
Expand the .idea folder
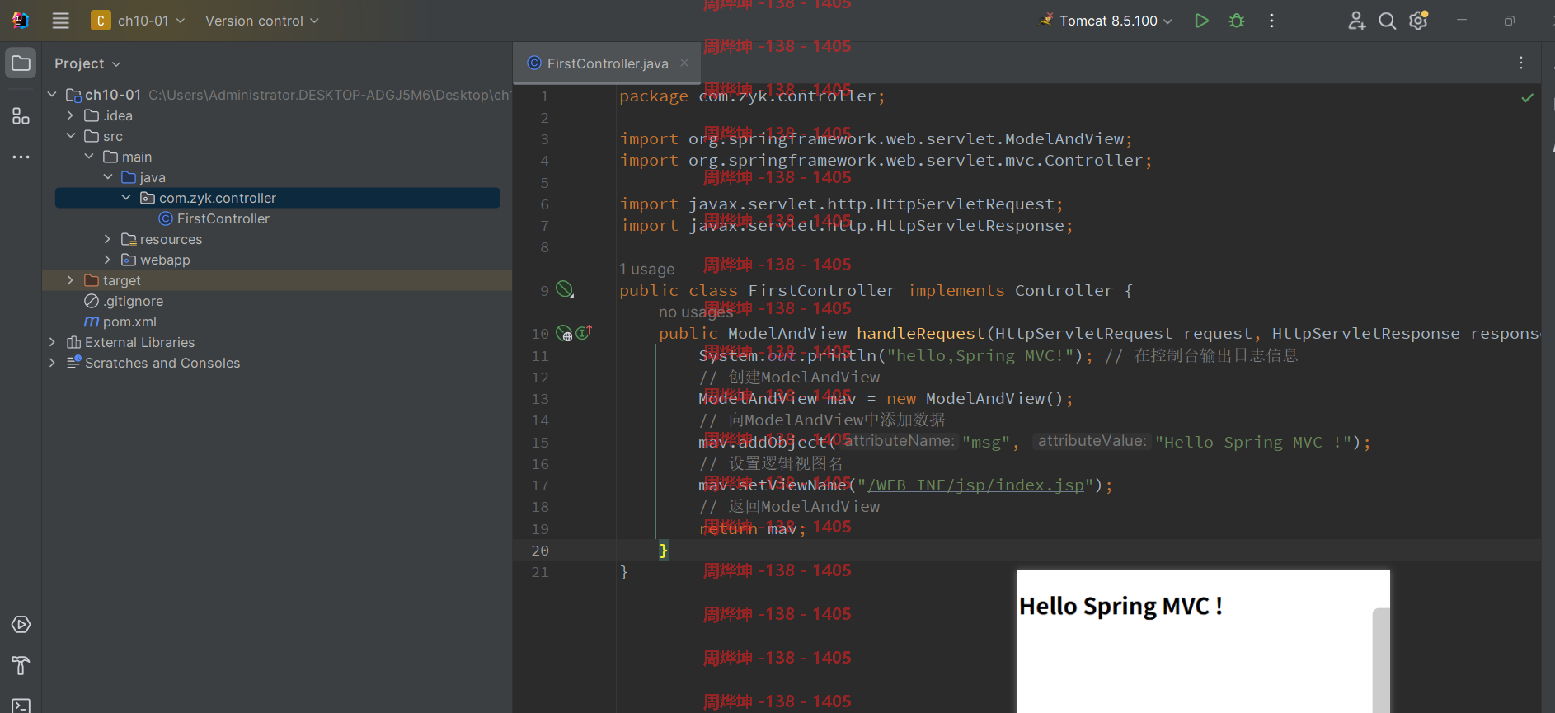click(x=71, y=115)
